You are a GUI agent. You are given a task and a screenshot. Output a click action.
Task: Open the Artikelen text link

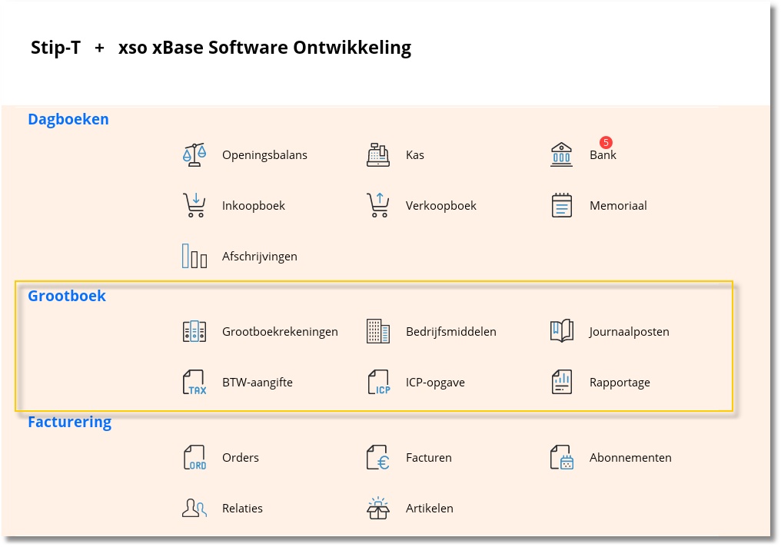(x=429, y=508)
